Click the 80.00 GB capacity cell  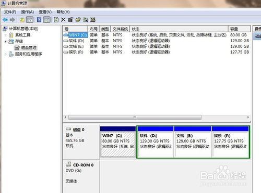click(239, 35)
